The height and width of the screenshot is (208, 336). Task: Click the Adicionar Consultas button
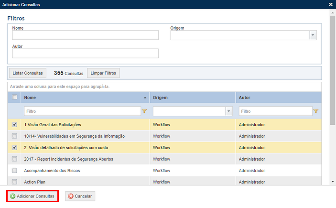tap(33, 196)
